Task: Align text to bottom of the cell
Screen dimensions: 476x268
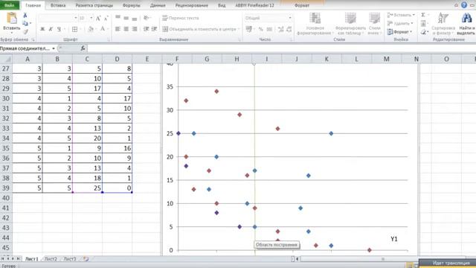Action: click(x=134, y=18)
